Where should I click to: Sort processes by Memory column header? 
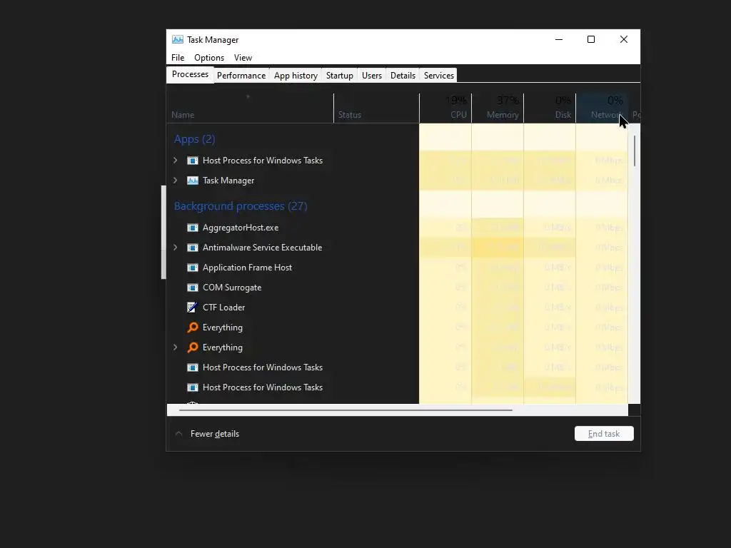[498, 108]
